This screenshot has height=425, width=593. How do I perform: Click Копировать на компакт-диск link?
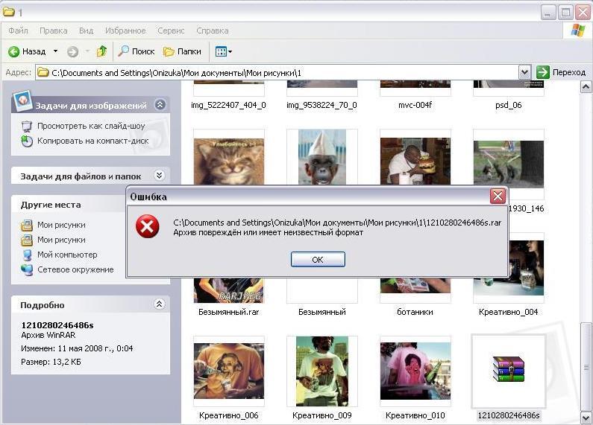point(92,141)
